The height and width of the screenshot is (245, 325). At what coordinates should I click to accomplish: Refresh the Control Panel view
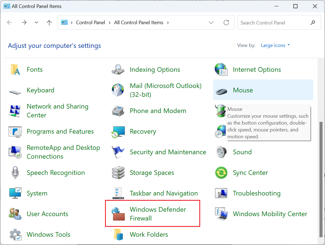point(226,22)
